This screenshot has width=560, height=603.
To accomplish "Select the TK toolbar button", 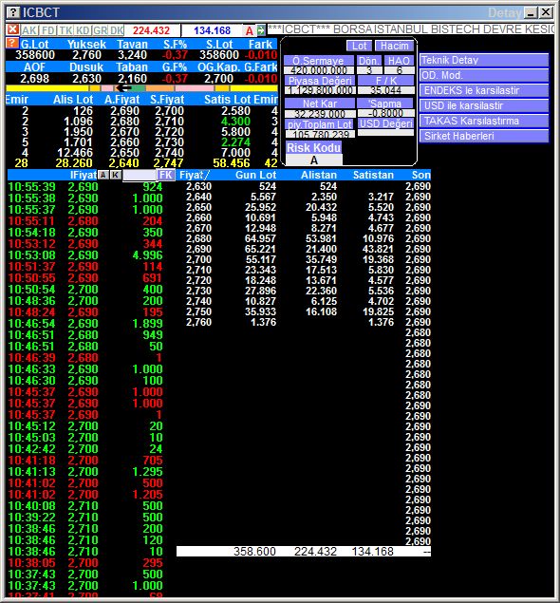I will 65,30.
